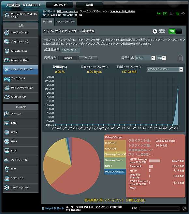This screenshot has width=189, height=214.
Task: Select the アプリ display type
Action: pos(88,58)
